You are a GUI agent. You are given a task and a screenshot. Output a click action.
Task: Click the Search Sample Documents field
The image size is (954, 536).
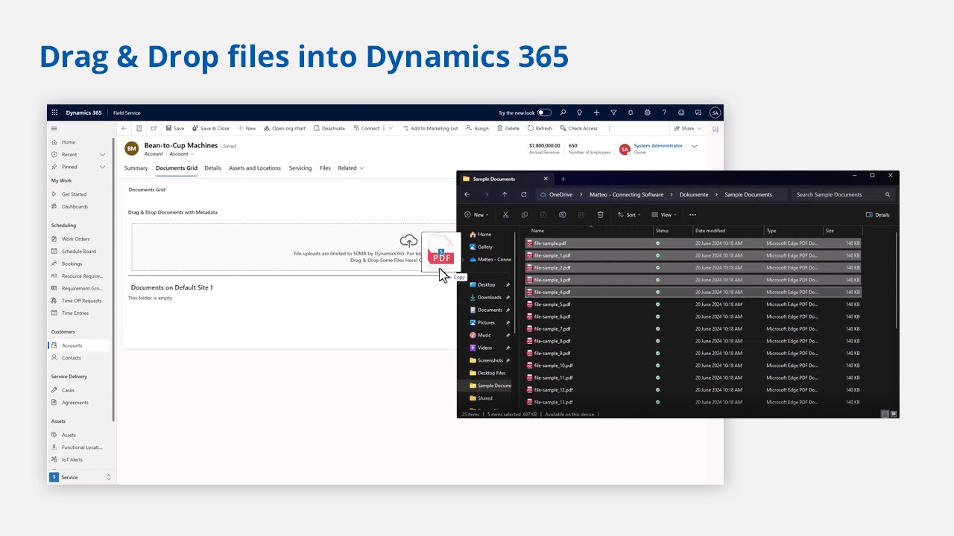tap(842, 194)
